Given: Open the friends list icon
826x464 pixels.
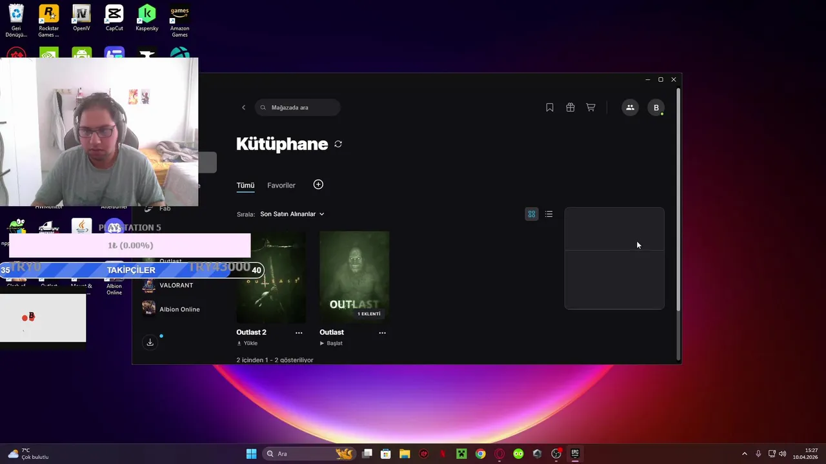Looking at the screenshot, I should coord(630,108).
